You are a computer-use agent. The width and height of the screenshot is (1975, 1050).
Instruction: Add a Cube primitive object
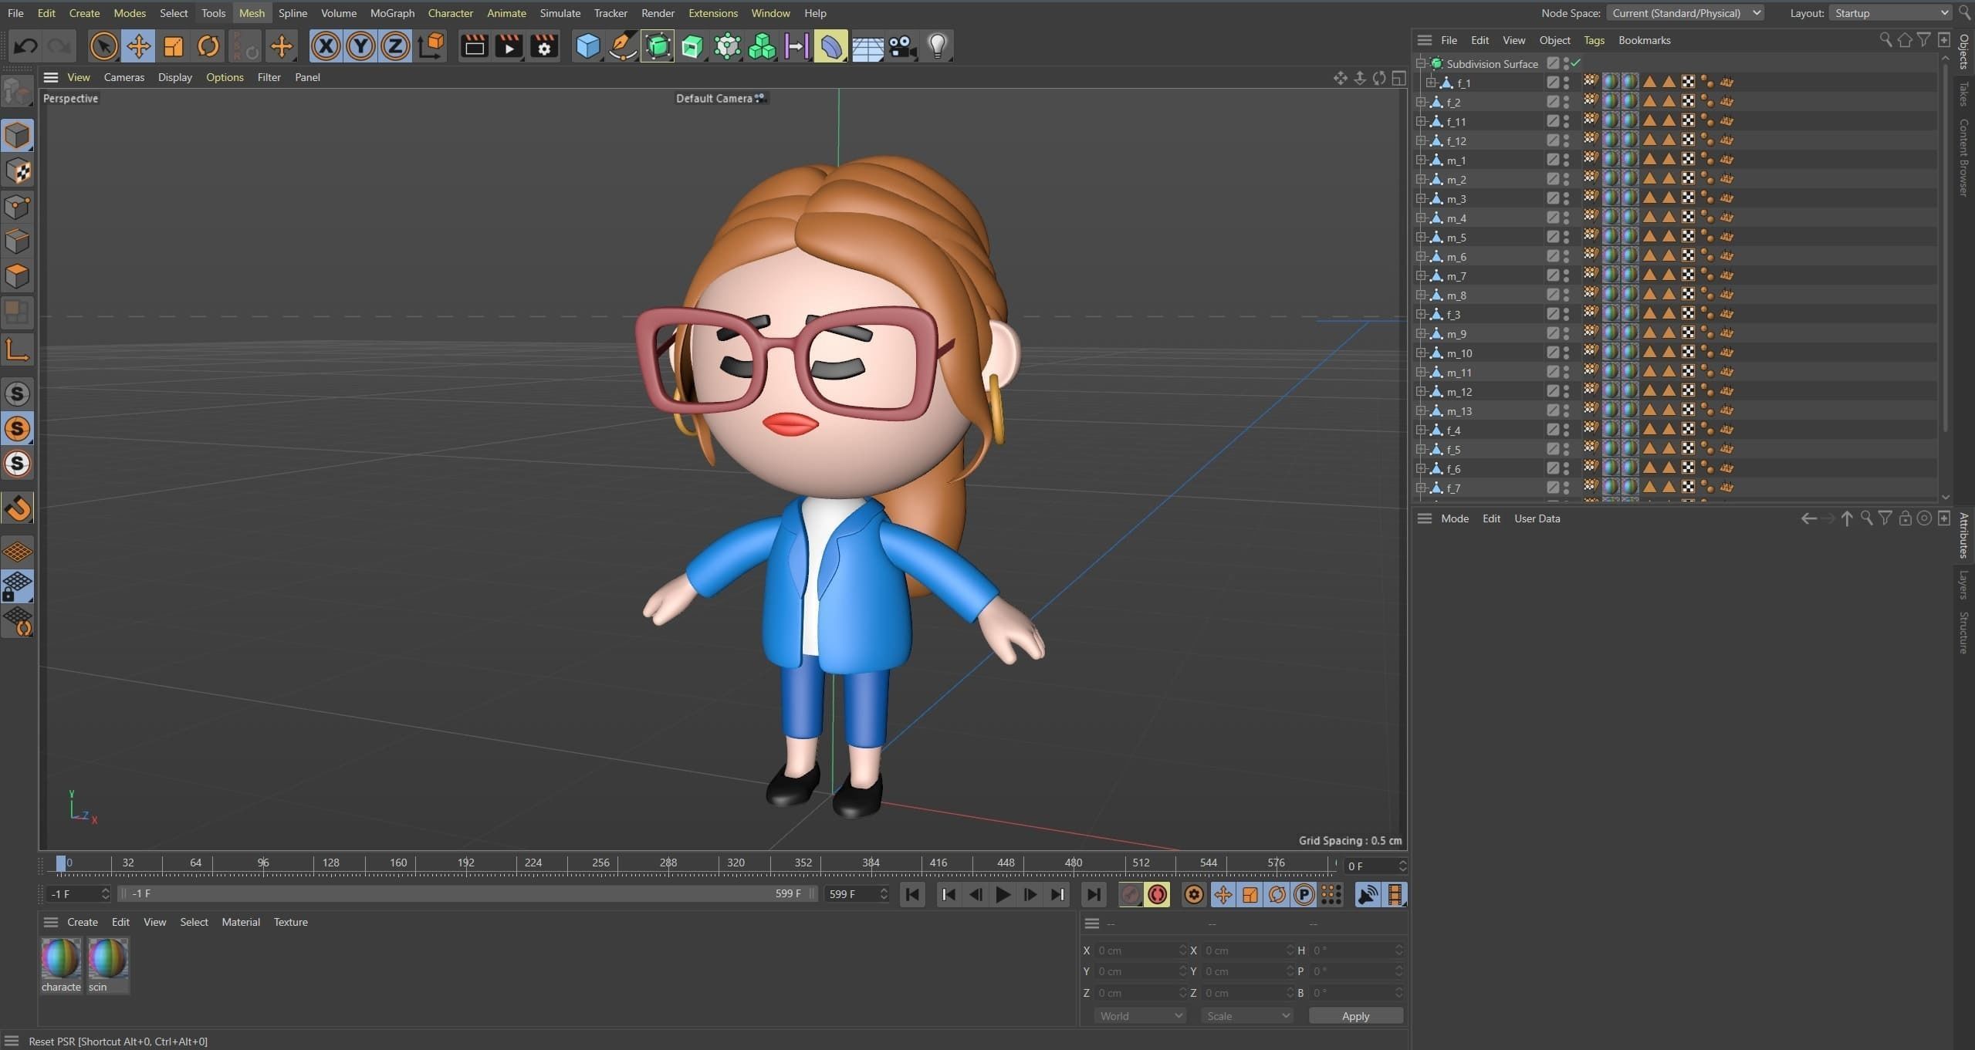pyautogui.click(x=587, y=46)
